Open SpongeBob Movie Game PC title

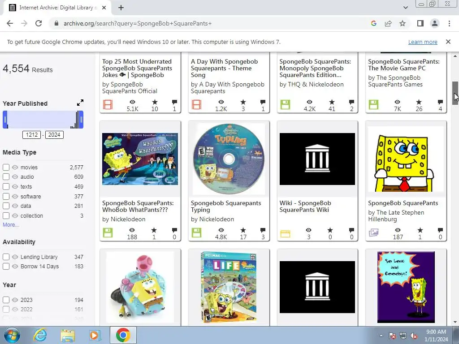pyautogui.click(x=404, y=65)
